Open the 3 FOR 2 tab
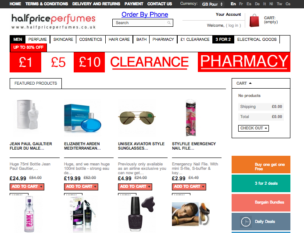304x233 pixels. 223,39
